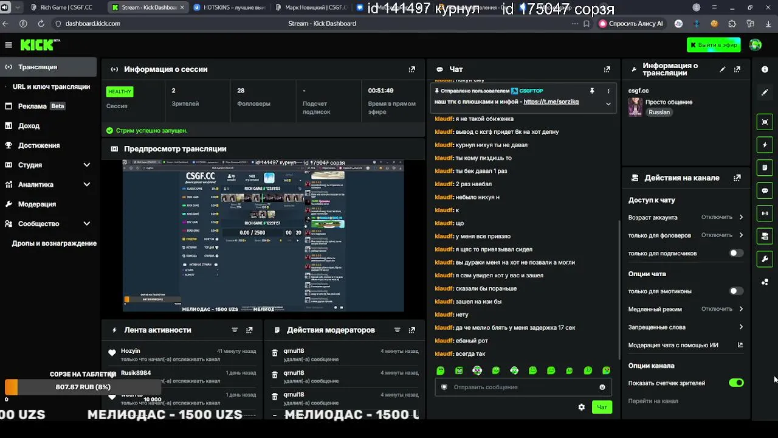The height and width of the screenshot is (438, 778).
Task: Open AI chat moderation external link
Action: [740, 345]
